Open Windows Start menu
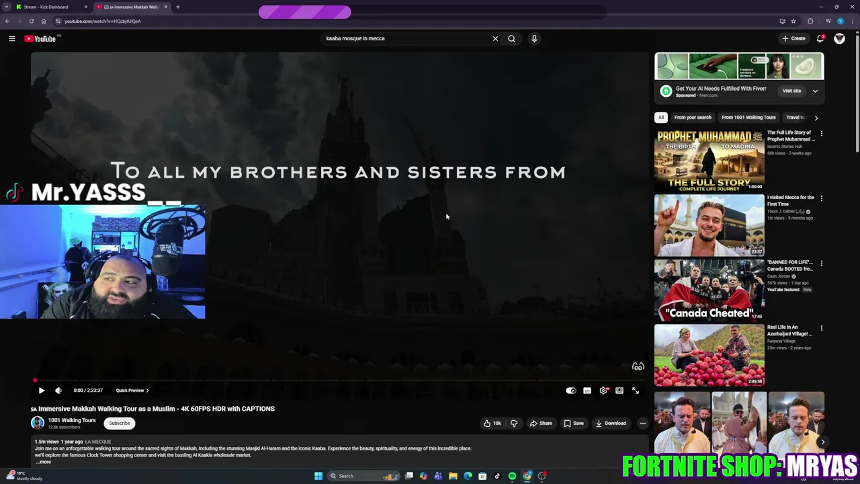The image size is (860, 484). pos(318,476)
